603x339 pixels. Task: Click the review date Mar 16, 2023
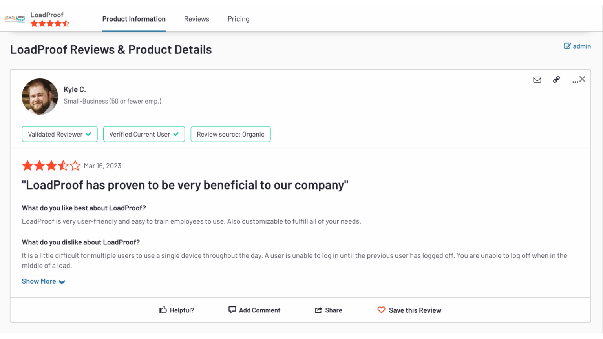[102, 166]
